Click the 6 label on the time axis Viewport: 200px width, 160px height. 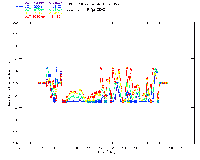tap(31, 148)
